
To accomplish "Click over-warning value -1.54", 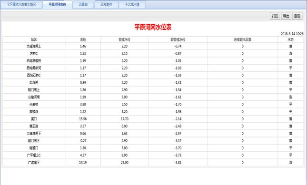I will pos(178,90).
